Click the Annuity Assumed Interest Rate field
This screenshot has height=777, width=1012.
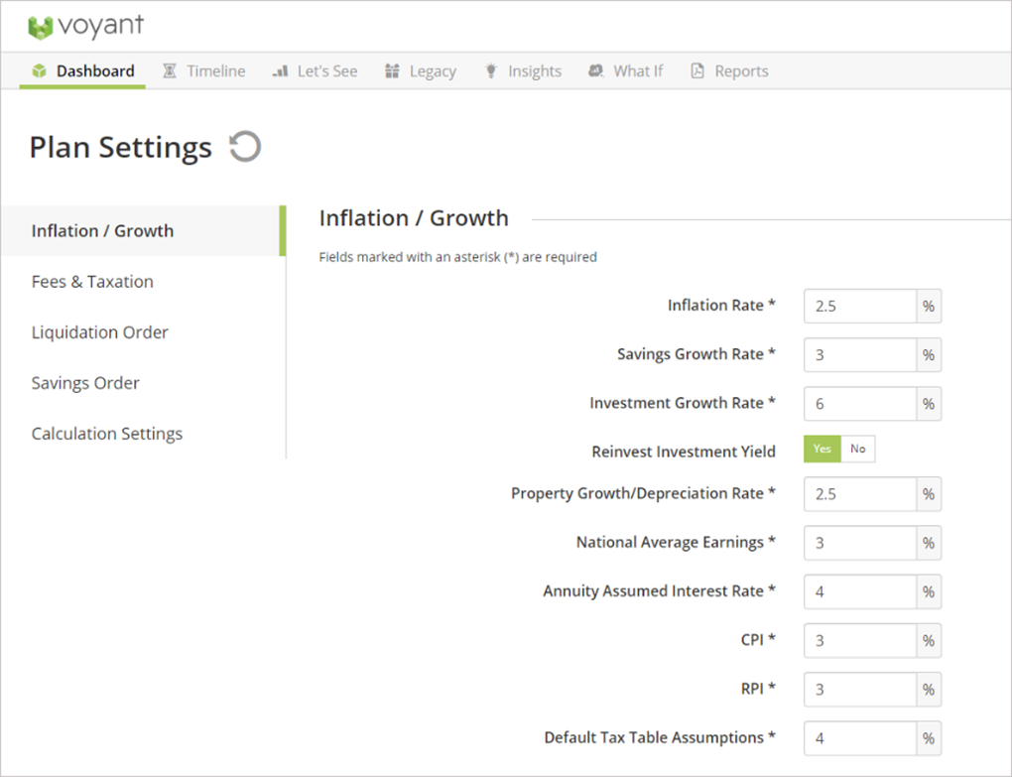(859, 592)
